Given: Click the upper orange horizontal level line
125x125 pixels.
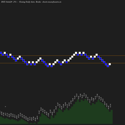Looking at the screenshot, I should point(62,55).
